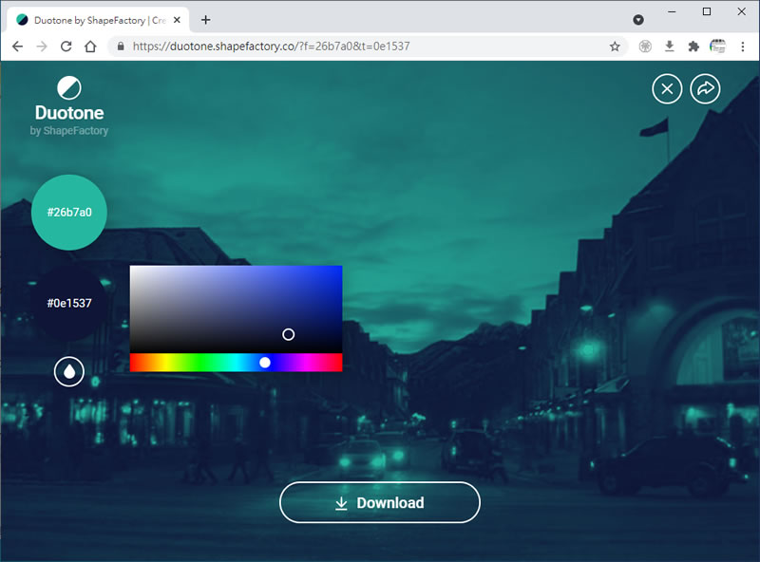Reload the page
This screenshot has width=760, height=562.
coord(66,46)
